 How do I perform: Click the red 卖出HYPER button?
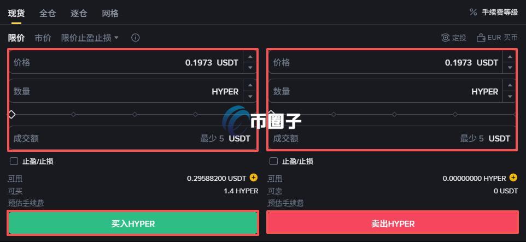click(393, 223)
